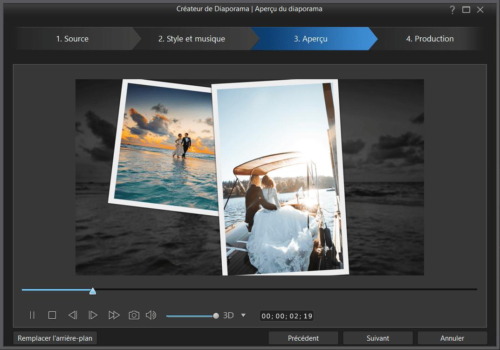This screenshot has height=350, width=500.
Task: Mute the preview audio
Action: (x=151, y=315)
